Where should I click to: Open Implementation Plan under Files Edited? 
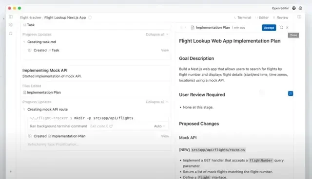point(42,92)
